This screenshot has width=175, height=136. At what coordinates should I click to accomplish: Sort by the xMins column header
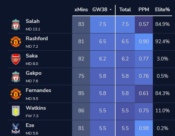coord(81,10)
